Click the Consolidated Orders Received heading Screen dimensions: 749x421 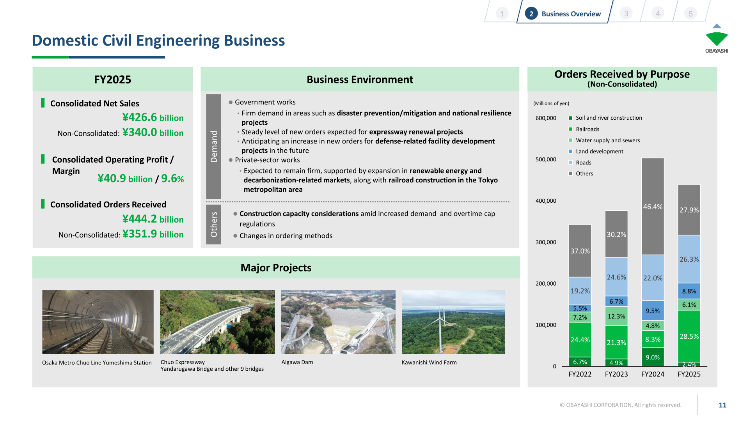108,205
